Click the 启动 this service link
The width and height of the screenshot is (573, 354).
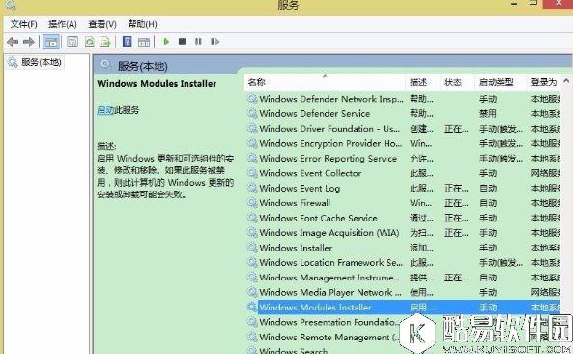coord(105,110)
